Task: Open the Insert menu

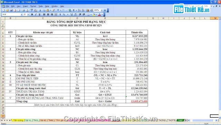Action: 25,6
